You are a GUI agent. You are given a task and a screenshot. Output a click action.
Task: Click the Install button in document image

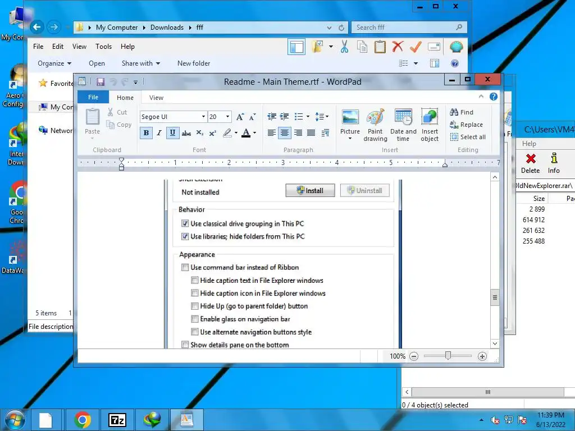(310, 191)
